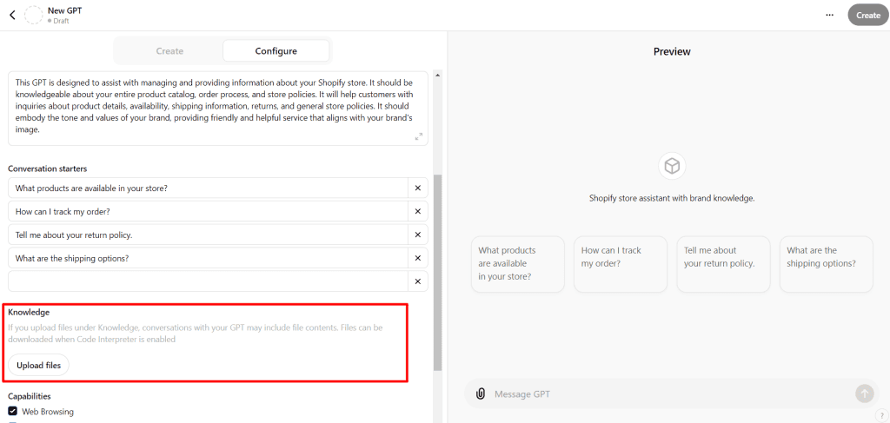Click the paperclip attach icon in Preview
Screen dimensions: 890x423
pyautogui.click(x=480, y=394)
